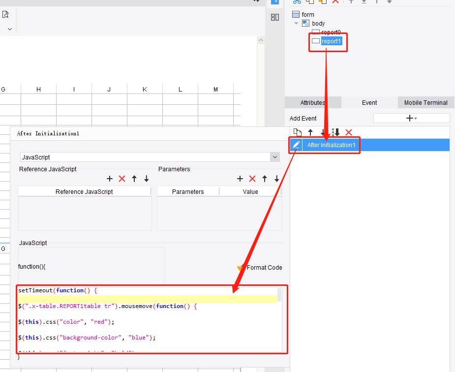The image size is (455, 372).
Task: Delete selected component using the red X toolbar icon
Action: click(x=336, y=2)
